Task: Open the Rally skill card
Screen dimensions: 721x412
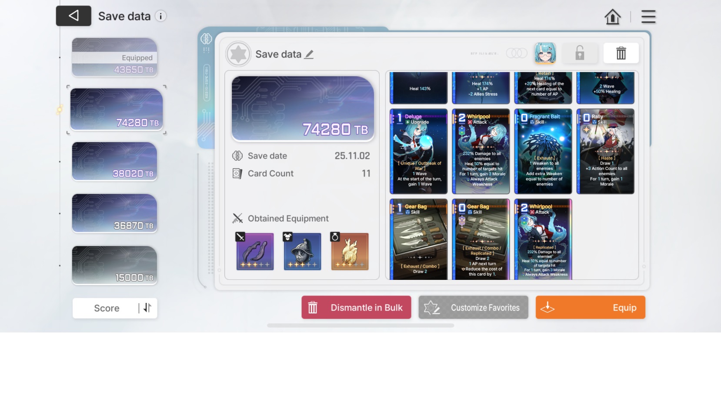Action: (x=605, y=151)
